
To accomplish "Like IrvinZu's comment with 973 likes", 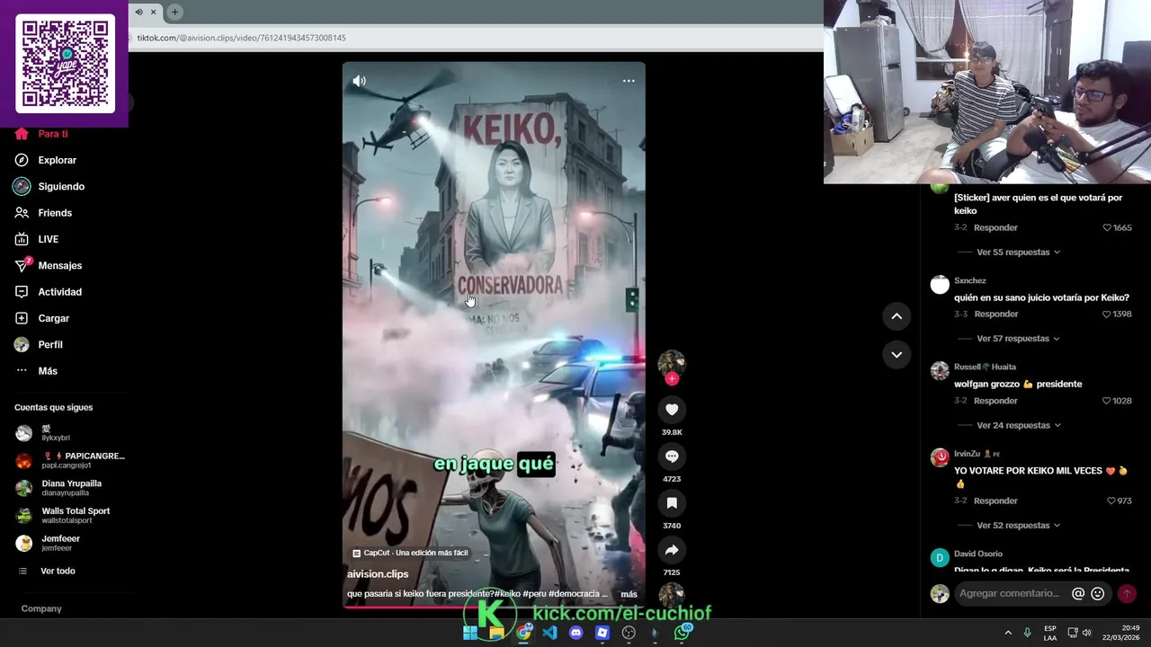I will 1111,501.
